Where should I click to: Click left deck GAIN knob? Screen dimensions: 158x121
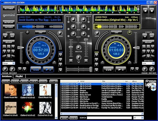[x=60, y=33]
